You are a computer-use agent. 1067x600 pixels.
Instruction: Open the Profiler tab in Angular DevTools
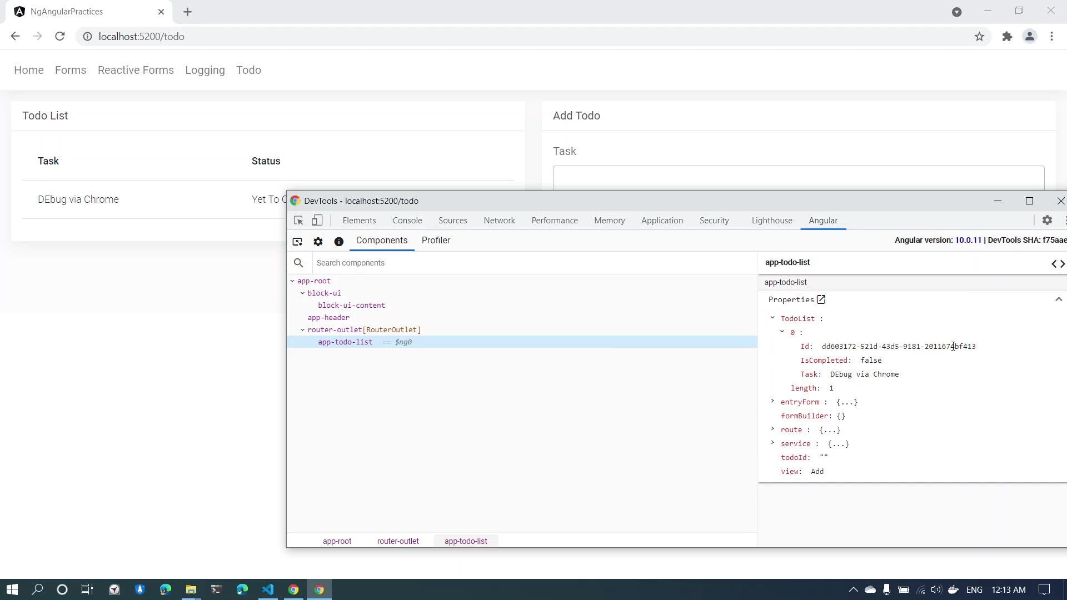pyautogui.click(x=436, y=241)
